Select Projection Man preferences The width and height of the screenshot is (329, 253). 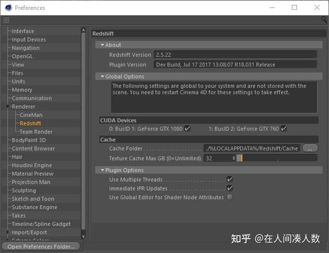31,182
